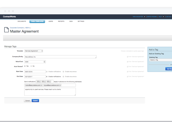
Task: Click the lock icon beside Company/Entity row
Action: 127,57
